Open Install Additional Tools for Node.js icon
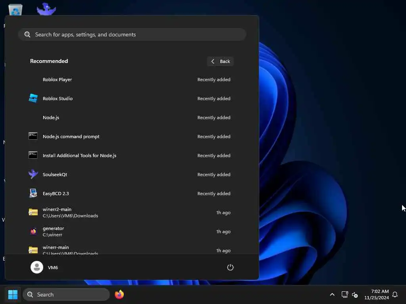 [33, 155]
